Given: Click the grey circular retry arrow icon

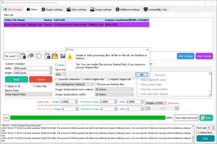Looking at the screenshot, I should pos(39,56).
